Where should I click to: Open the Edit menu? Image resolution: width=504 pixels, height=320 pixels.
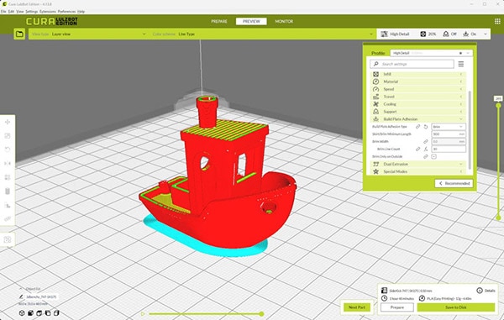[11, 11]
